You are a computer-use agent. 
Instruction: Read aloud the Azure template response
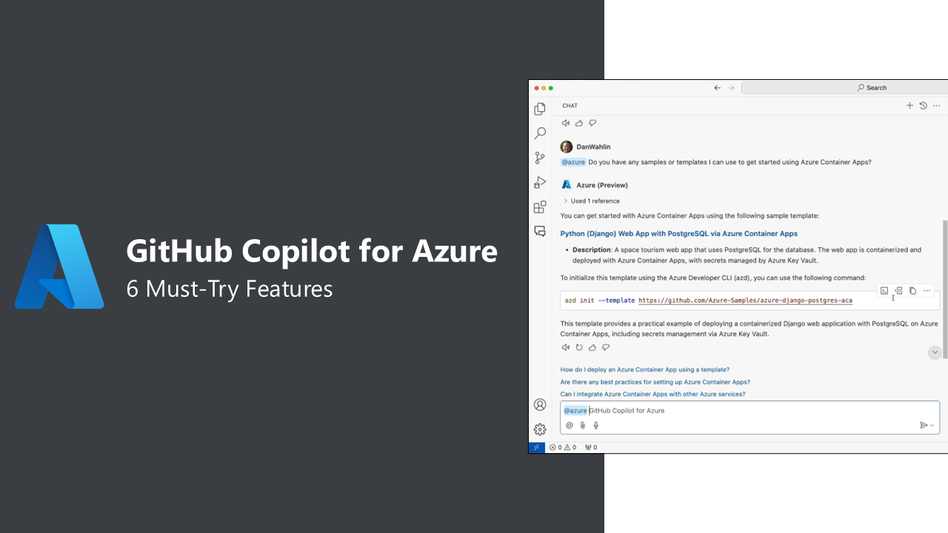(x=566, y=347)
